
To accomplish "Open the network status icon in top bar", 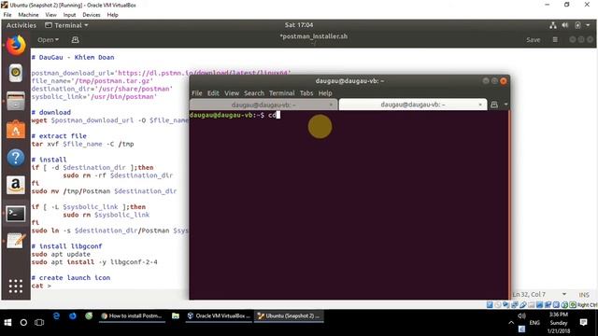I will click(553, 25).
